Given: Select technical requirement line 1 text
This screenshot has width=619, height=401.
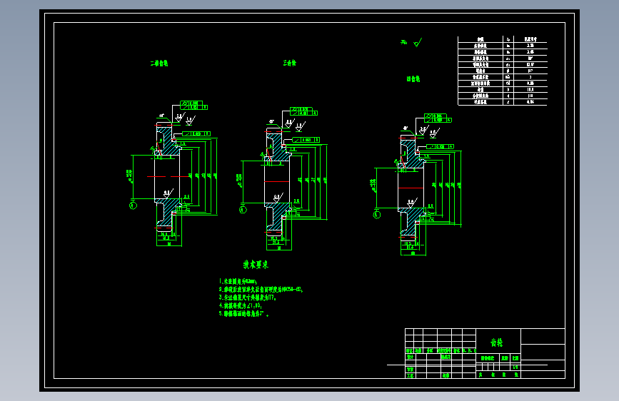Looking at the screenshot, I should tap(238, 281).
